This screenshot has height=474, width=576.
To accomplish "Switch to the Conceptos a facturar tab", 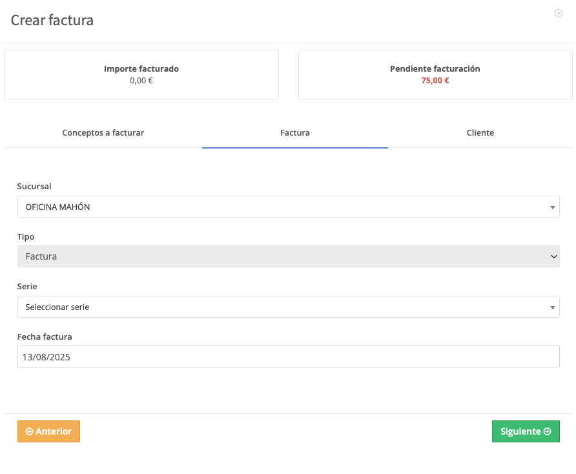I will (x=103, y=132).
